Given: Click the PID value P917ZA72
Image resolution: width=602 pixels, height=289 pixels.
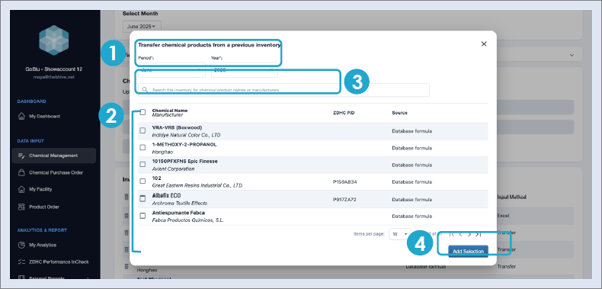Looking at the screenshot, I should pyautogui.click(x=344, y=200).
